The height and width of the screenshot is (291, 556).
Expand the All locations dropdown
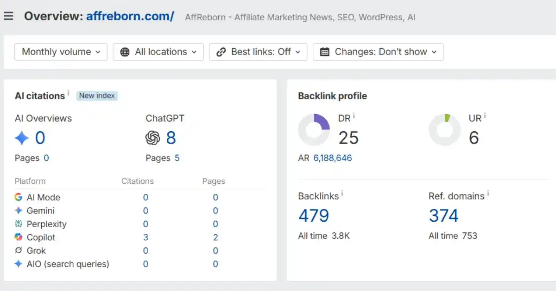158,52
